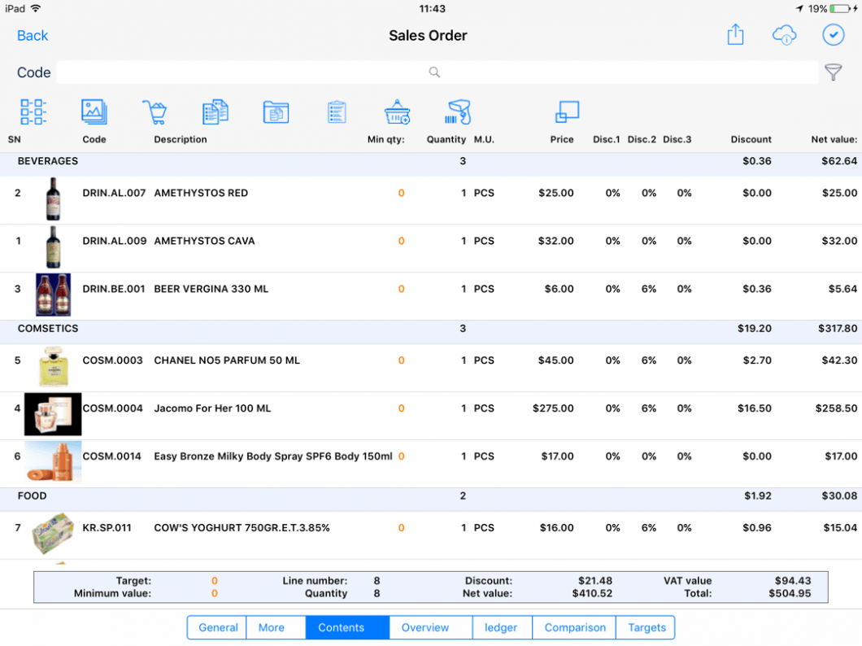Click the clipboard list icon

tap(337, 112)
